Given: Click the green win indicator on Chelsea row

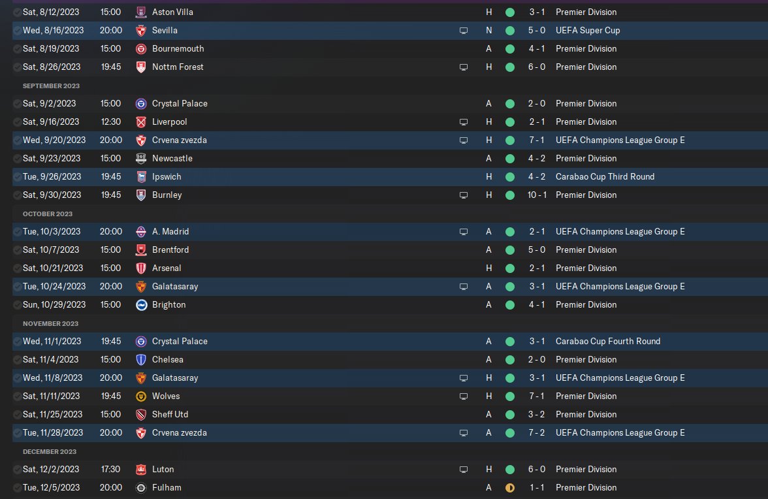Looking at the screenshot, I should (x=509, y=359).
